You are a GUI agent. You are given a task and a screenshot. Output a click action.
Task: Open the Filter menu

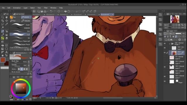(x=46, y=8)
